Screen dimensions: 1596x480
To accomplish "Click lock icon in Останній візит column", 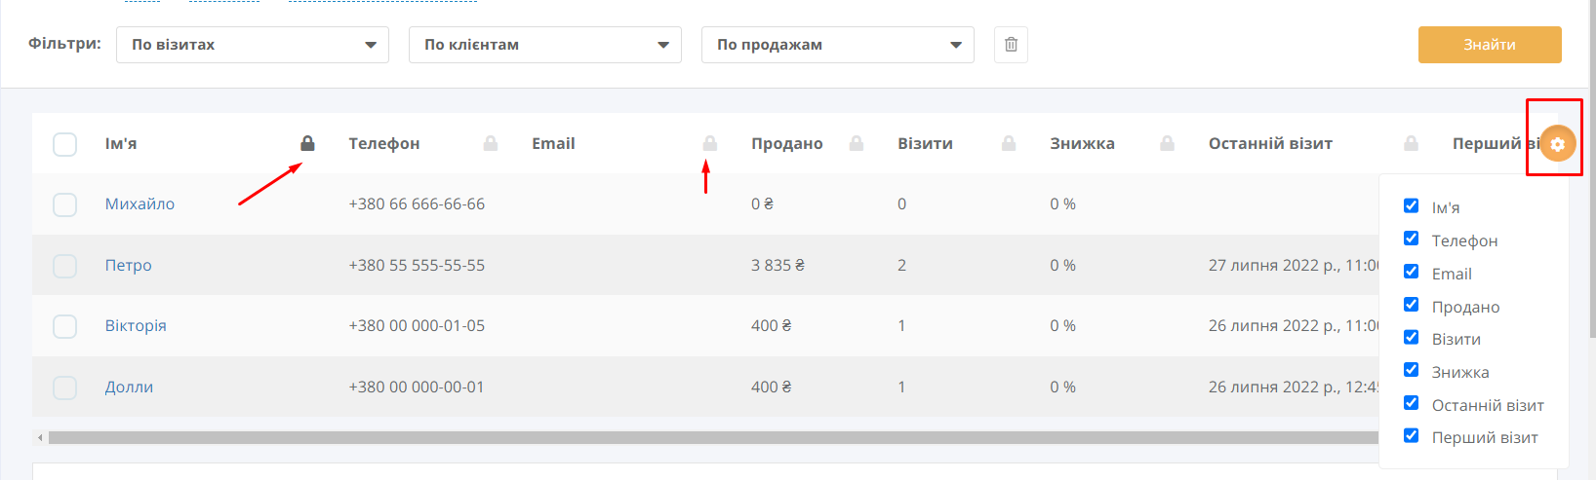I will pyautogui.click(x=1411, y=143).
